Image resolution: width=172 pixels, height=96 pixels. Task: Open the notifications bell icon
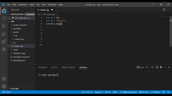[x=168, y=92]
